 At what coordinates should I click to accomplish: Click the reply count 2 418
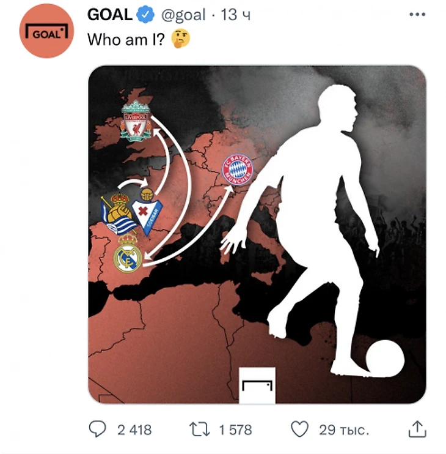pyautogui.click(x=134, y=430)
